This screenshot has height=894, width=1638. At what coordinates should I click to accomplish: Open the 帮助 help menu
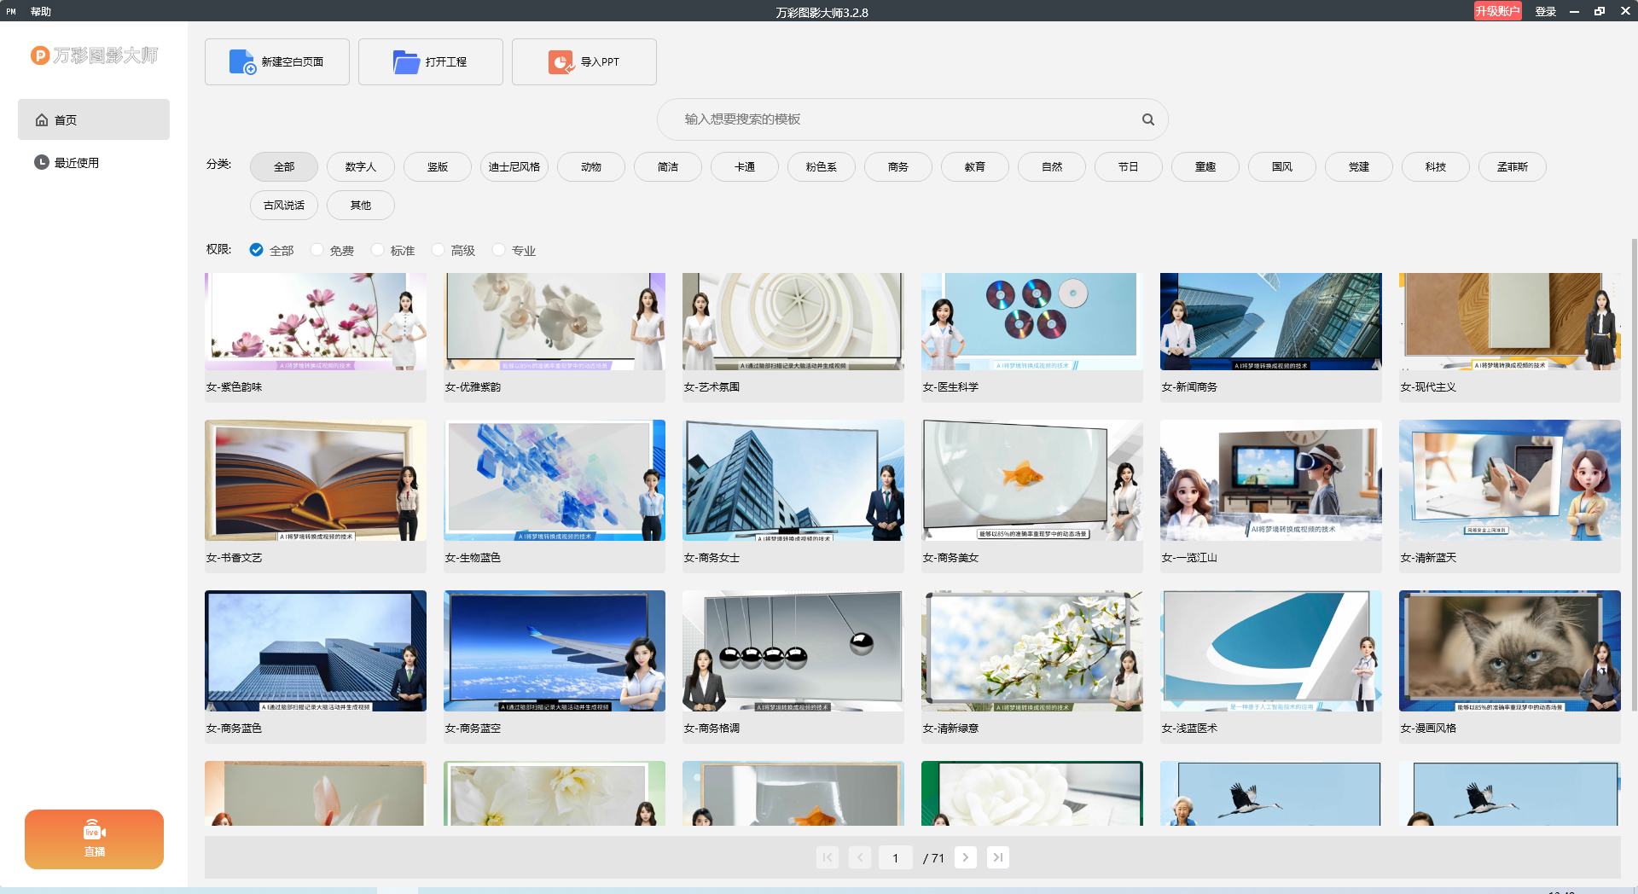41,12
